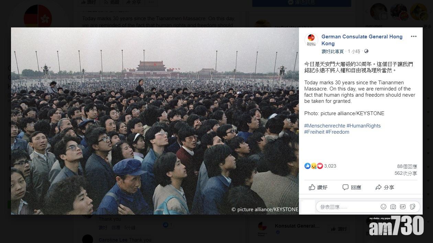This screenshot has width=433, height=243.
Task: Open the #Menschenrechte hashtag
Action: tap(325, 126)
